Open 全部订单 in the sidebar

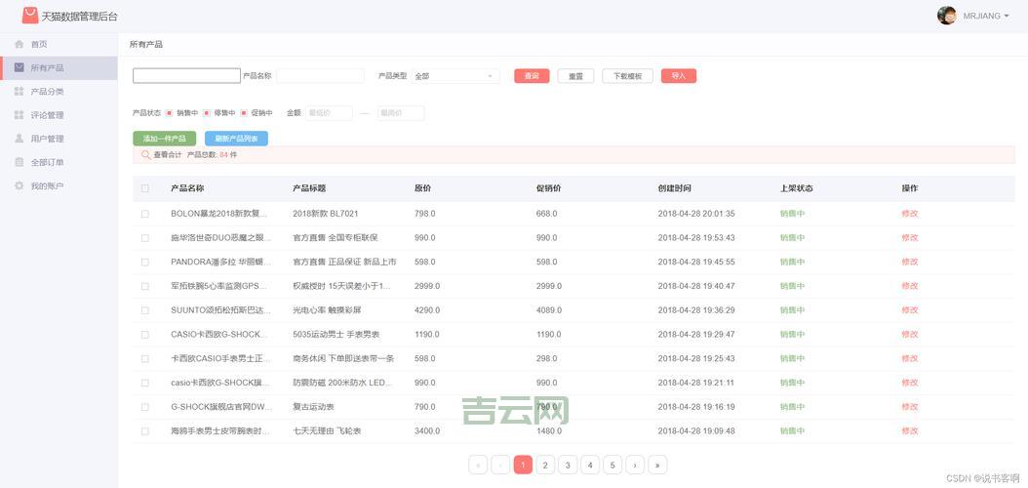[x=59, y=162]
